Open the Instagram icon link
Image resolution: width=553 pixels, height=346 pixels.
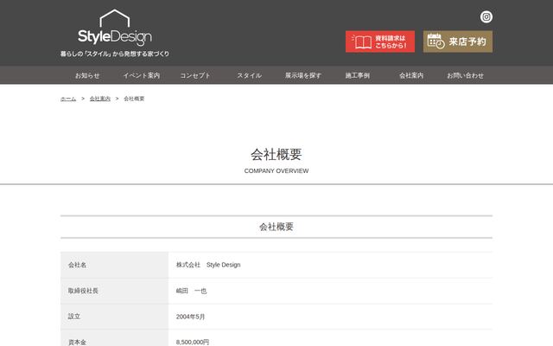(x=486, y=16)
